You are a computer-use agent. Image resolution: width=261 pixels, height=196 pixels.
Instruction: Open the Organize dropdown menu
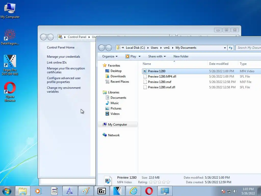pyautogui.click(x=110, y=56)
